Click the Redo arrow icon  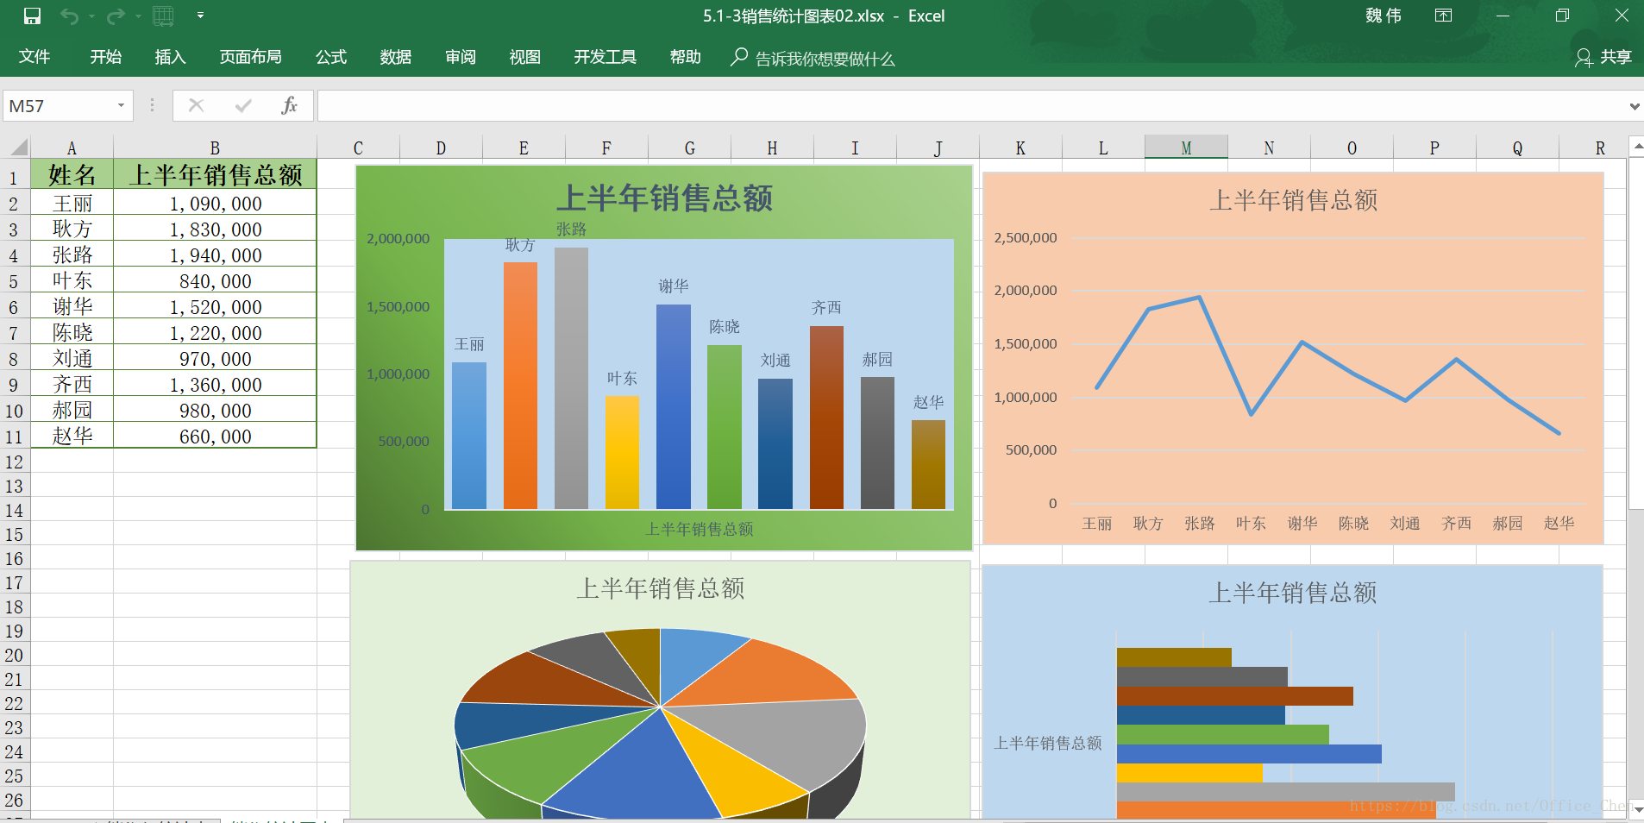(x=115, y=16)
